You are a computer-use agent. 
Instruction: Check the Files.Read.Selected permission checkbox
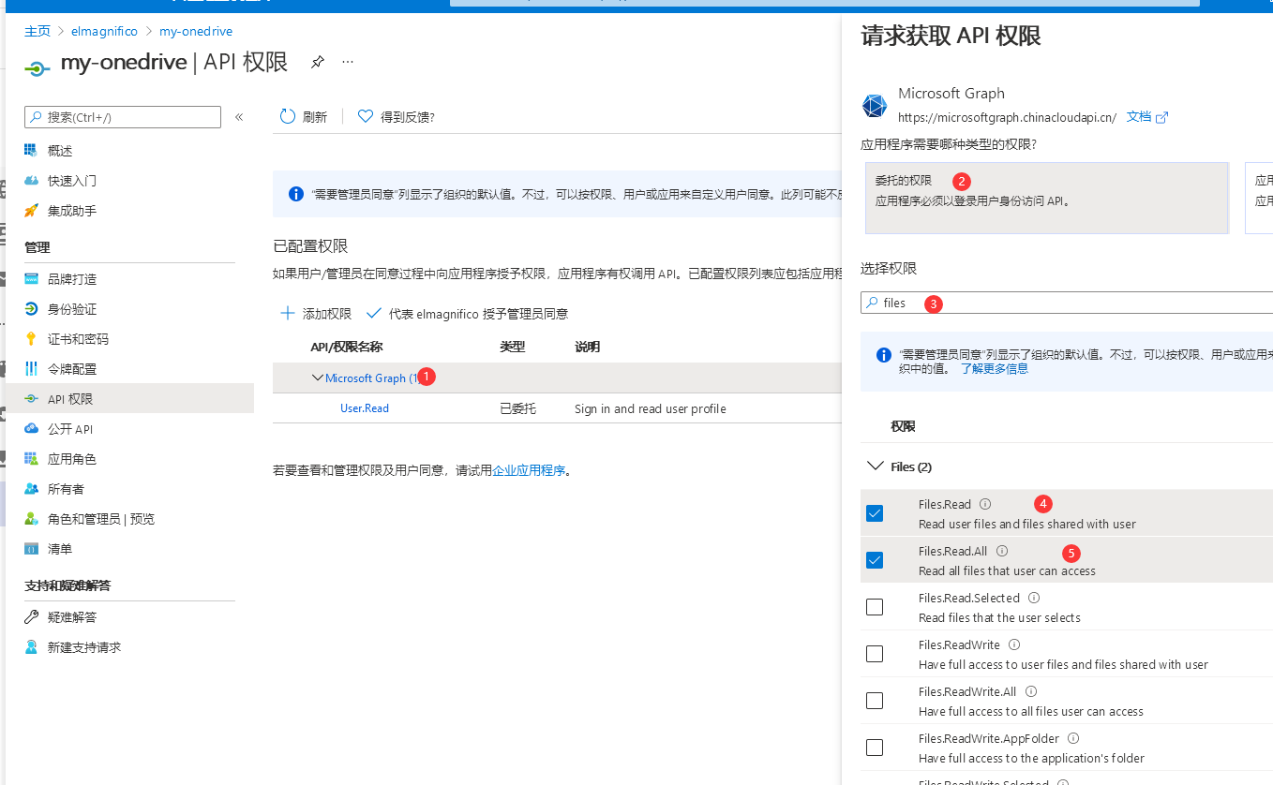coord(875,607)
